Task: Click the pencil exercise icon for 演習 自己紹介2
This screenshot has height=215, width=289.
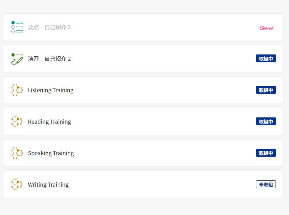Action: click(x=17, y=59)
